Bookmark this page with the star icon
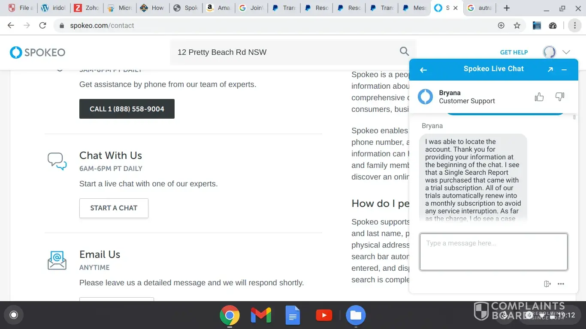The width and height of the screenshot is (586, 329). [517, 25]
